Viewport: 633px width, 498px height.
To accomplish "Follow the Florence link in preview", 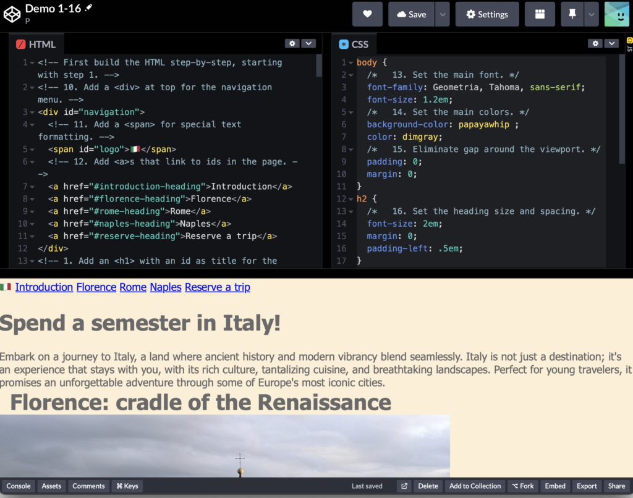I will pyautogui.click(x=96, y=287).
